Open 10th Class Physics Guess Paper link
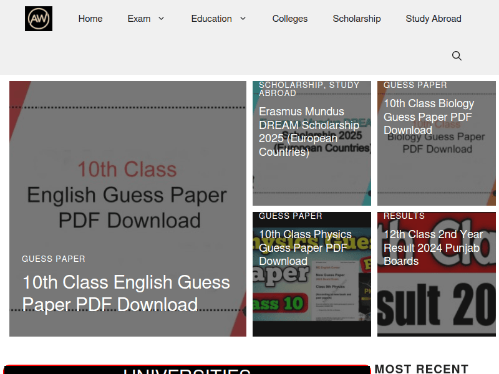 click(x=305, y=247)
